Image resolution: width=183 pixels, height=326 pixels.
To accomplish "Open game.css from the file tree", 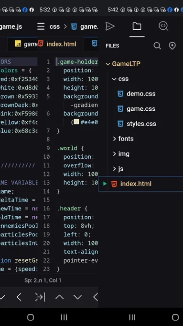I will 141,109.
